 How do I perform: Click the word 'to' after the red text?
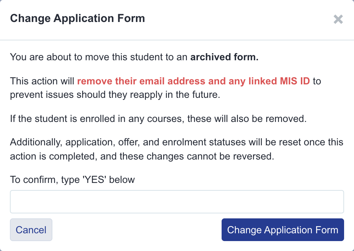point(317,81)
